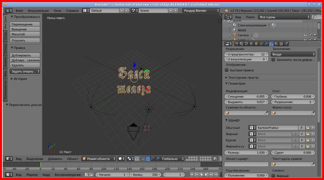The image size is (324, 180).
Task: Toggle Camera renderability icon in outliner
Action: (x=315, y=35)
